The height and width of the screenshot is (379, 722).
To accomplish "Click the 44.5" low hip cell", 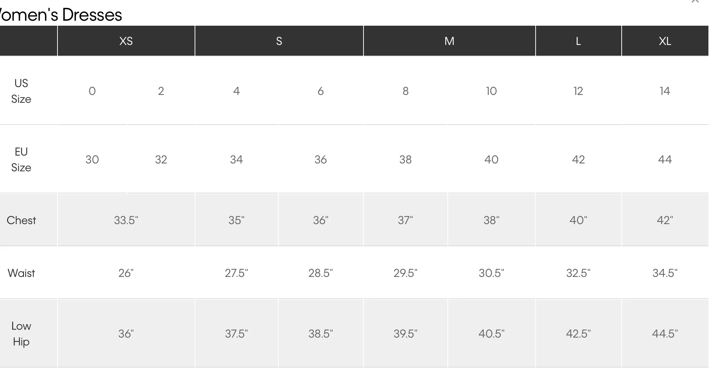I will click(665, 334).
